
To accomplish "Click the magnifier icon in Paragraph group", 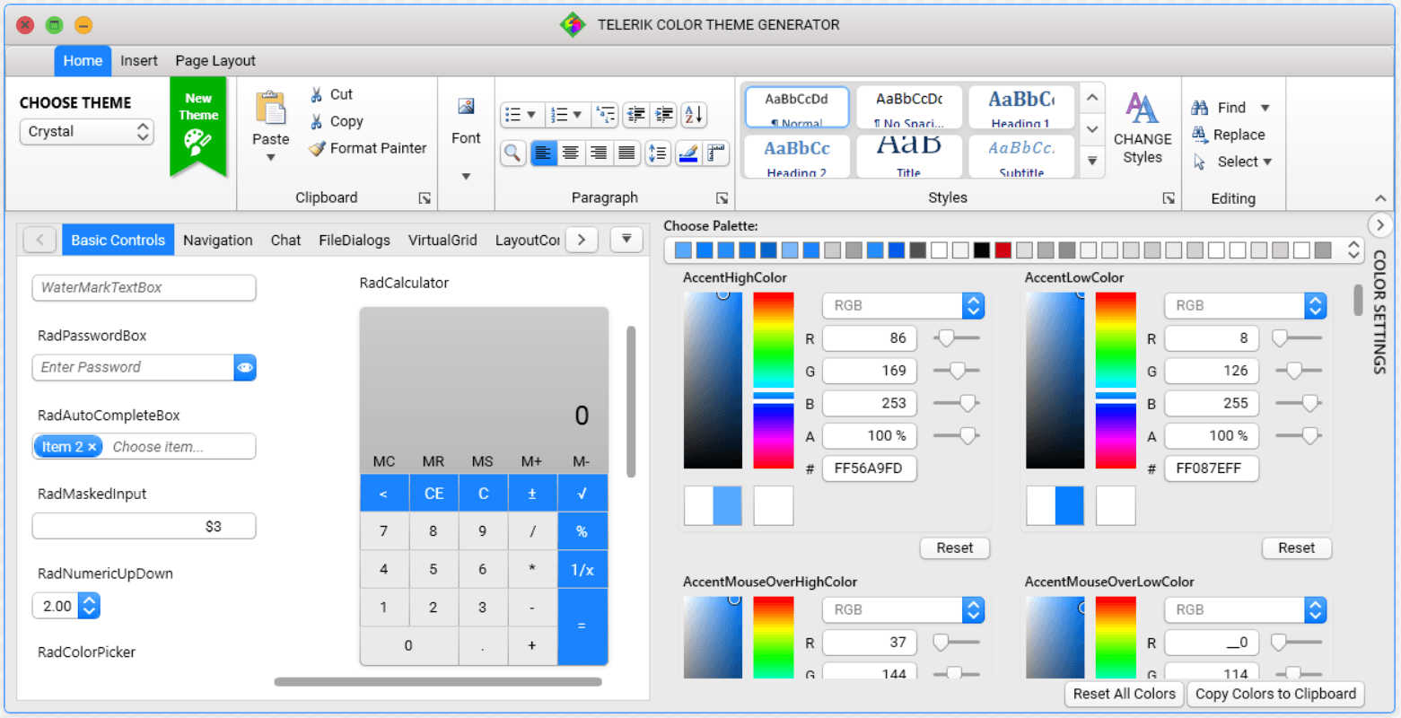I will tap(512, 153).
